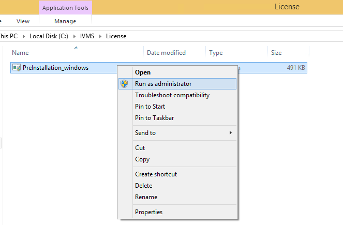Switch to the View ribbon tab

[x=23, y=21]
